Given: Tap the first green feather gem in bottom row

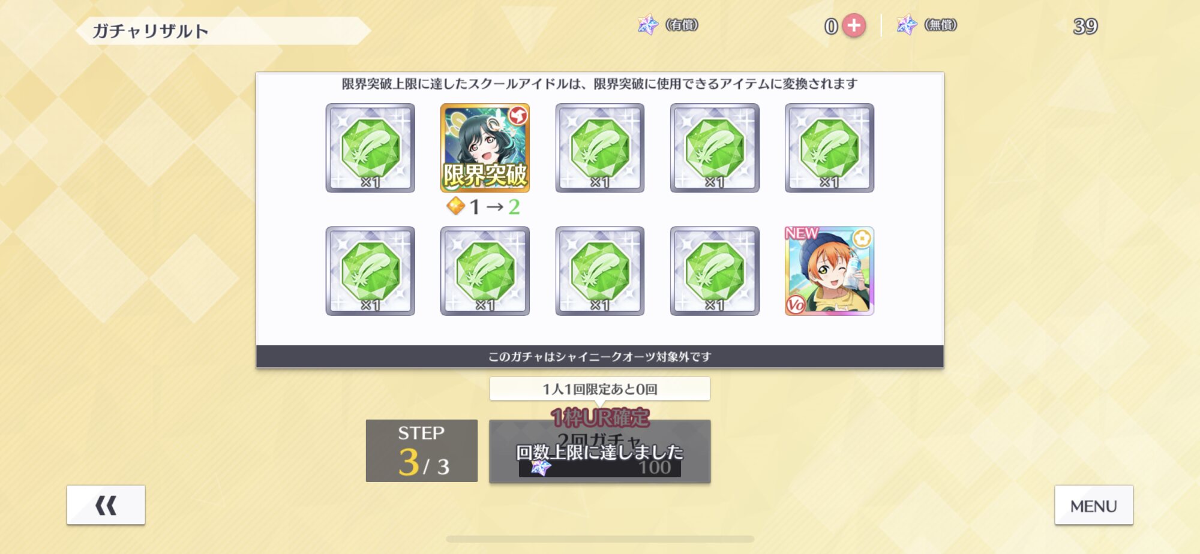Looking at the screenshot, I should pyautogui.click(x=370, y=271).
